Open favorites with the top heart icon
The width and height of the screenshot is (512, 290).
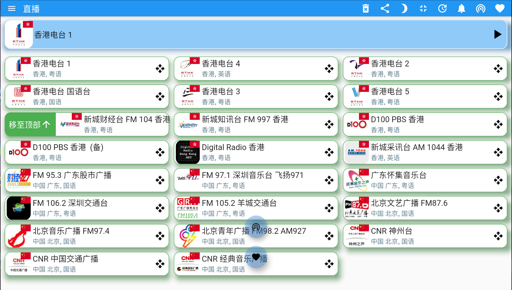[x=500, y=9]
